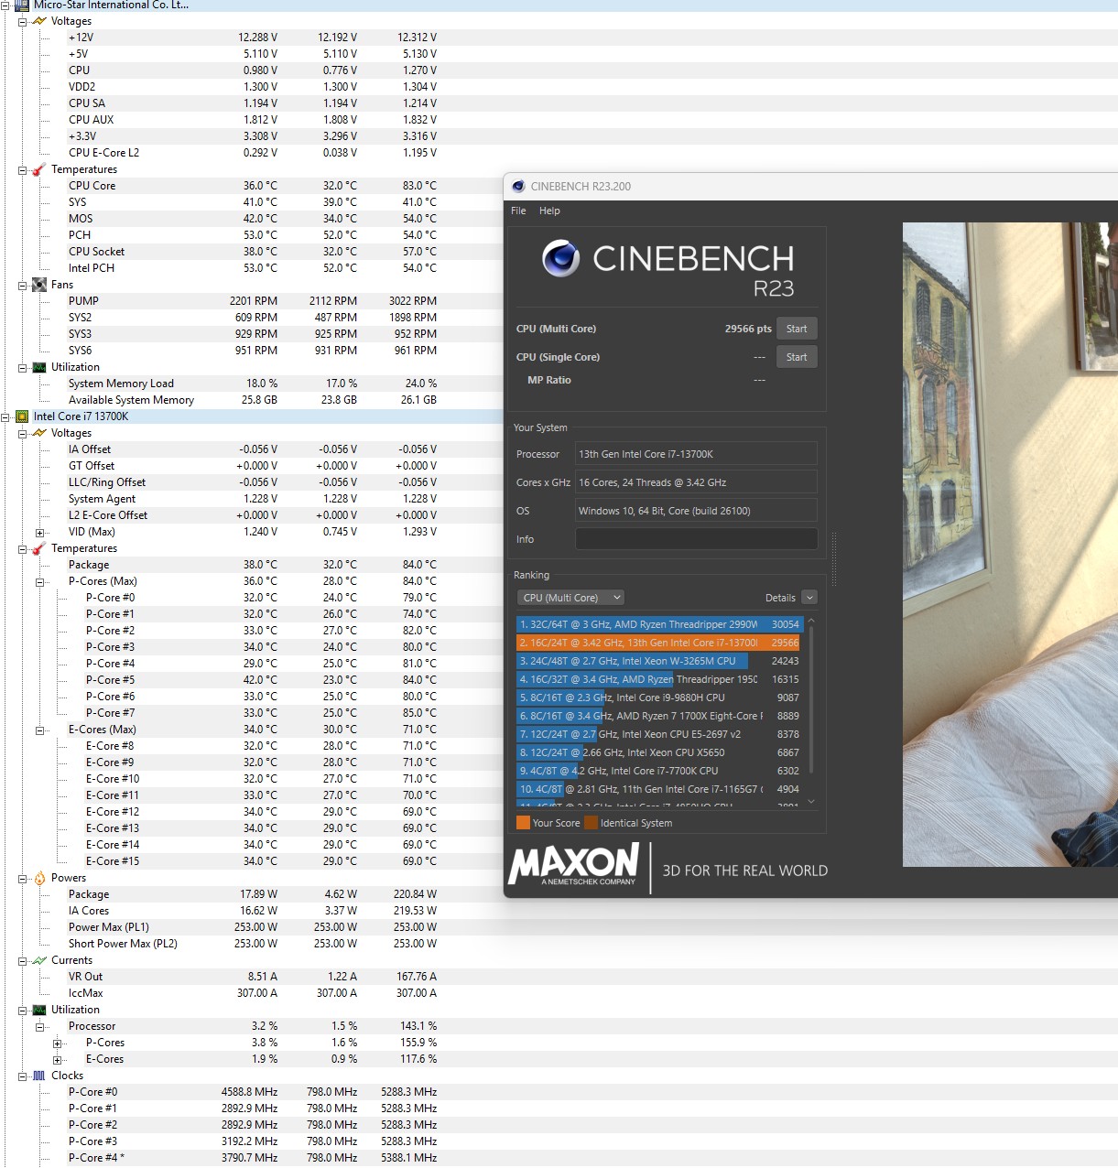The width and height of the screenshot is (1118, 1168).
Task: Select the Xeon X5650 ranking entry
Action: click(658, 752)
